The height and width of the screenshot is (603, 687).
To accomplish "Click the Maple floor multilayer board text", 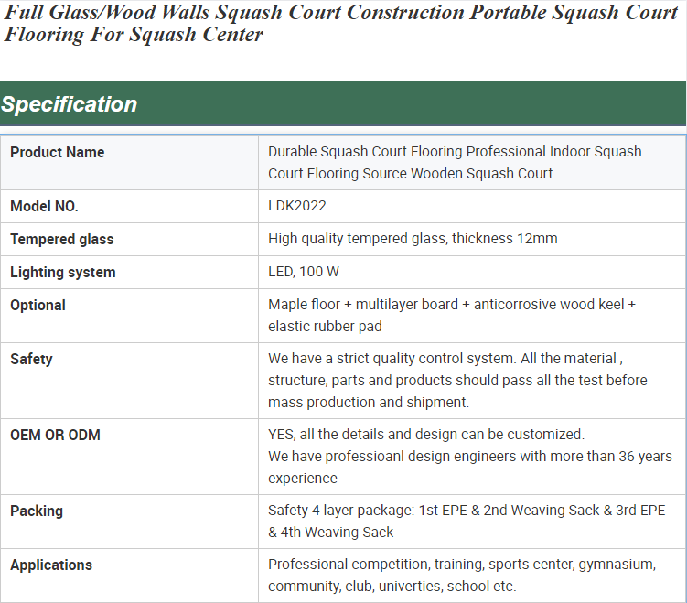I will (452, 315).
